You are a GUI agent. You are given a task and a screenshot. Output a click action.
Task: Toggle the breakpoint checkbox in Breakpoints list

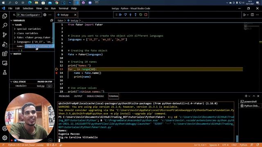(x=16, y=140)
